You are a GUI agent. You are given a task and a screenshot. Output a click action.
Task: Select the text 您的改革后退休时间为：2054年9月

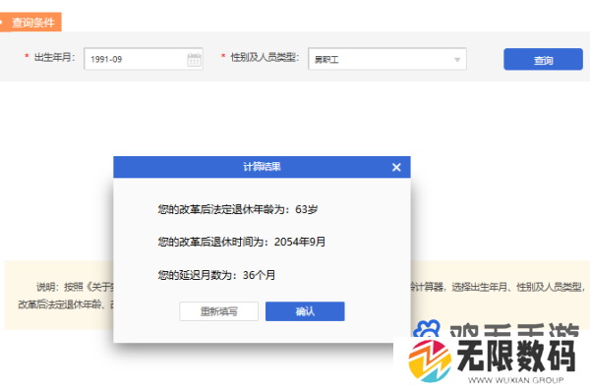click(242, 242)
